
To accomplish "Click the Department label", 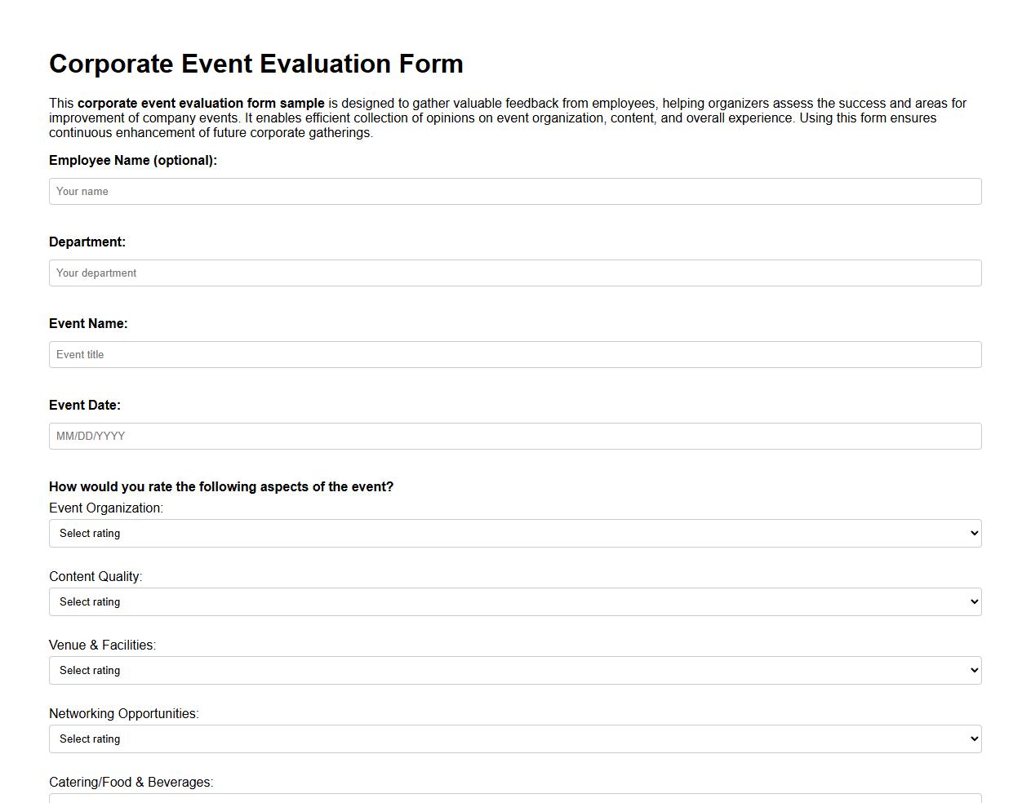I will point(87,242).
